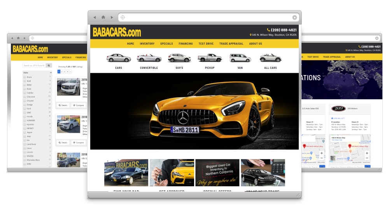This screenshot has width=389, height=210.
Task: Open the Van vehicle category
Action: [240, 58]
